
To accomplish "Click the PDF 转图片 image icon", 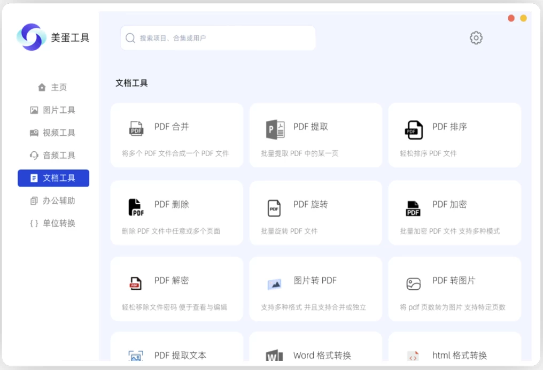I will point(414,284).
